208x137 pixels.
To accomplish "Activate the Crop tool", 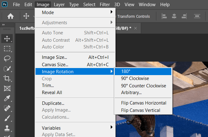I will pos(7,78).
